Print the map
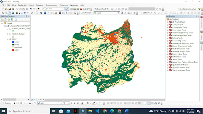The width and height of the screenshot is (203, 114). coord(13,9)
